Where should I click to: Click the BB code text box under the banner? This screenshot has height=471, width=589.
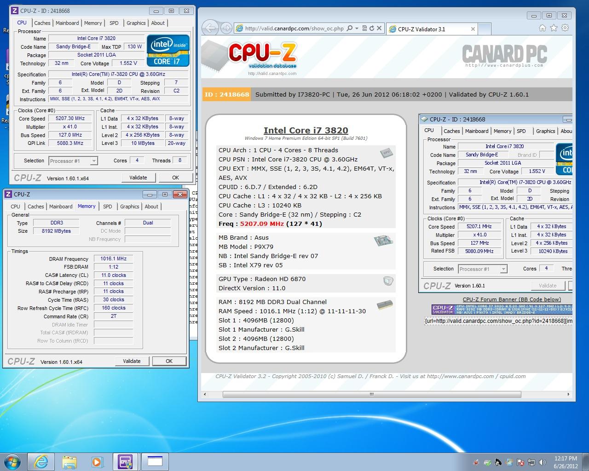[x=498, y=321]
